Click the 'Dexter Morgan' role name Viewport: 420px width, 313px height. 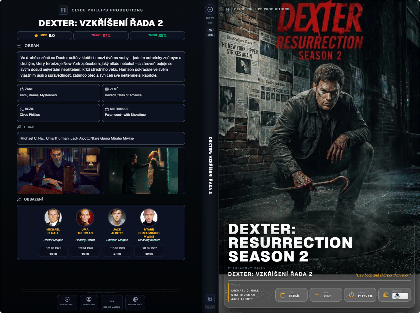pos(53,240)
